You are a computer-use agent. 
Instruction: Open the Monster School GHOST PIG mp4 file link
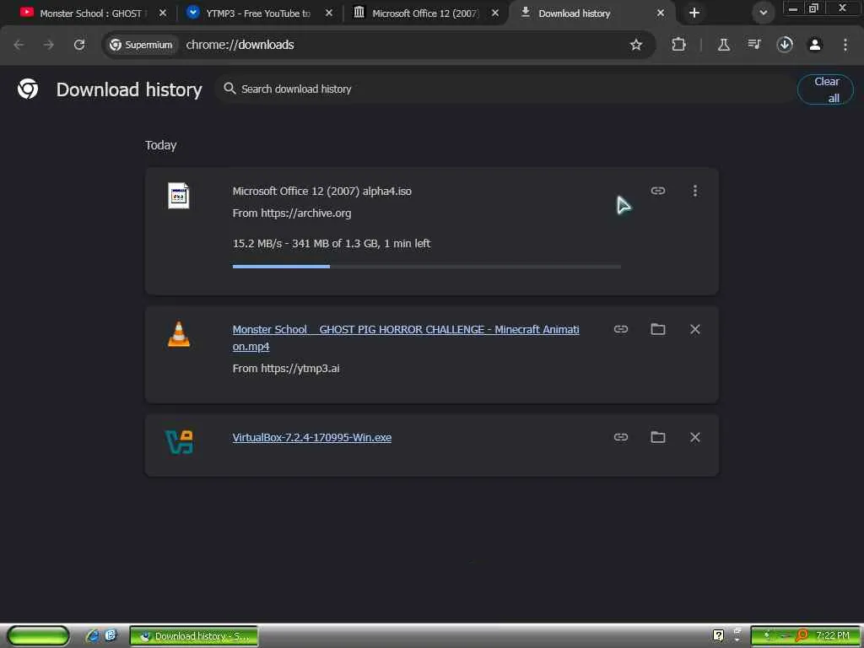coord(406,337)
